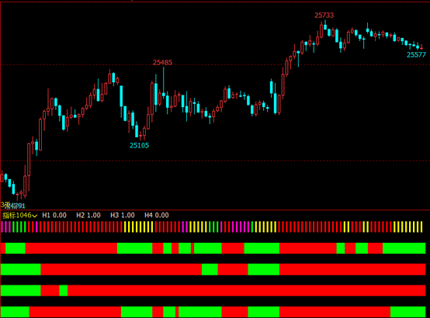Click the long-wick candle below 25485

(164, 84)
